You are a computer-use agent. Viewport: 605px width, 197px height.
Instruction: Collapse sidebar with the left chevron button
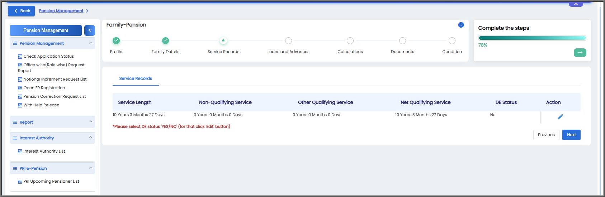point(90,30)
